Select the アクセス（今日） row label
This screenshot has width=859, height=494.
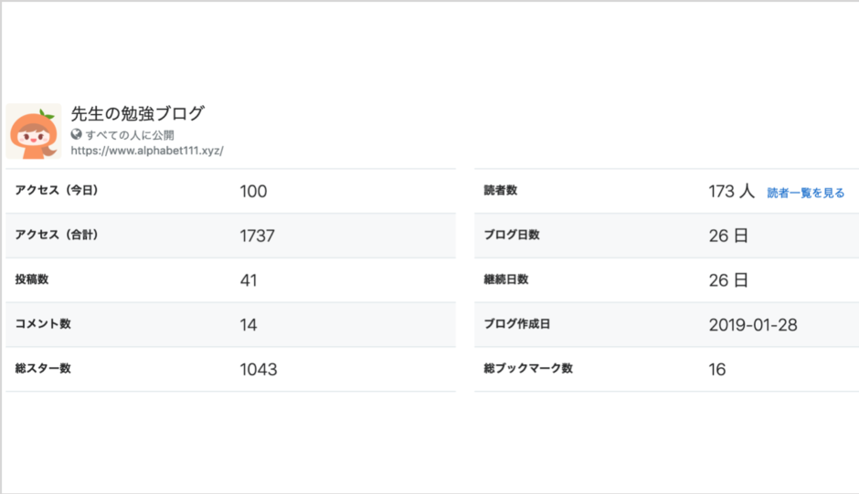pyautogui.click(x=57, y=190)
